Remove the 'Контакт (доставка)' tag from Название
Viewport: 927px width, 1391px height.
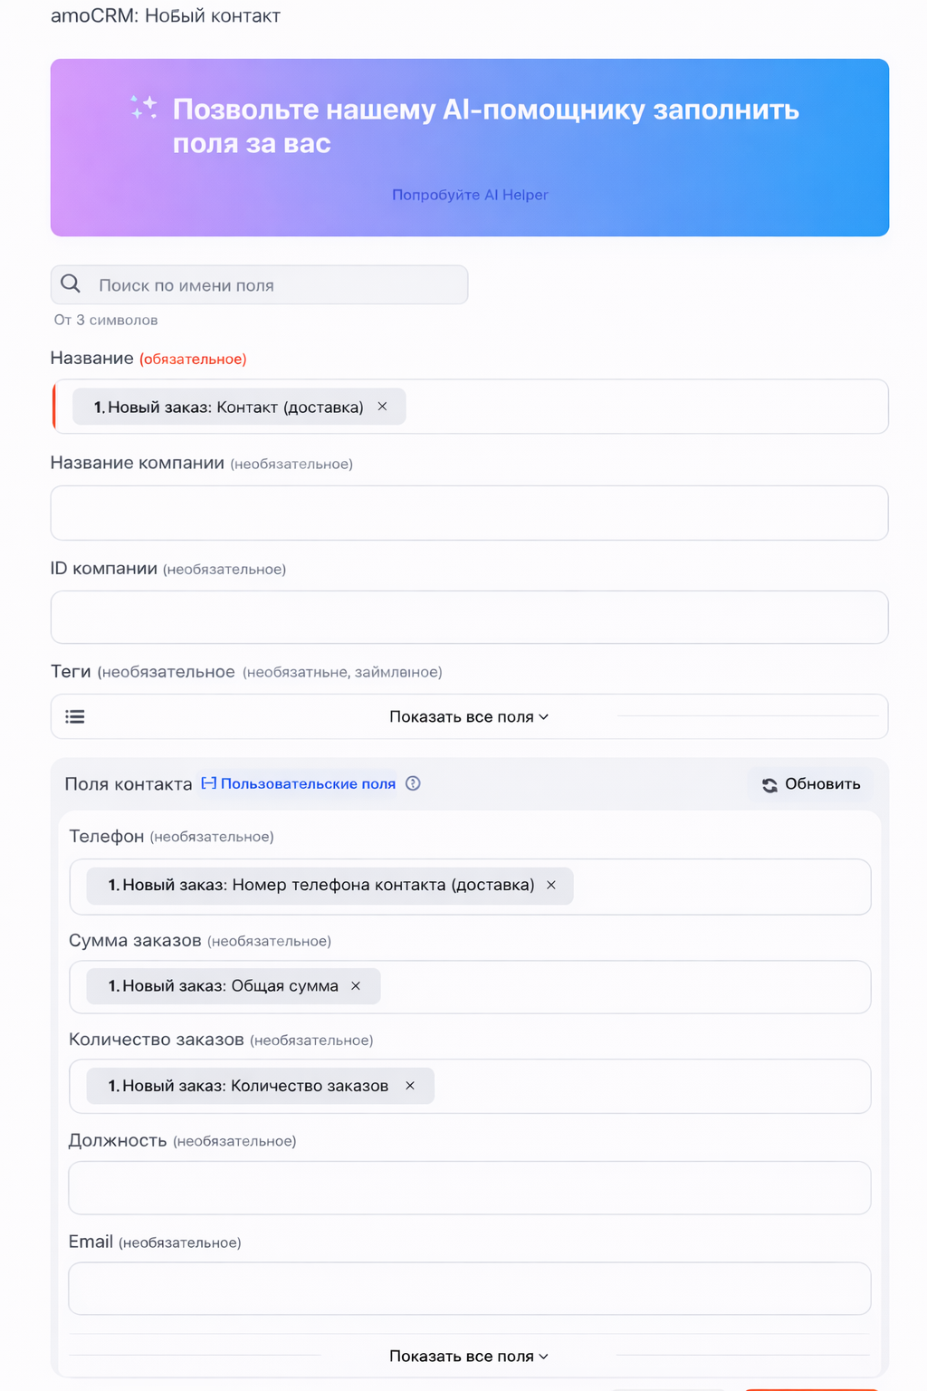(383, 407)
